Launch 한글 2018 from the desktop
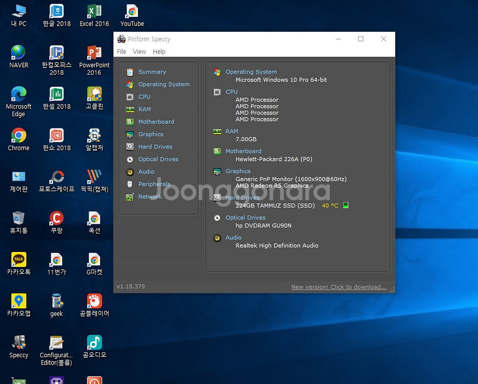The width and height of the screenshot is (478, 384). point(57,15)
